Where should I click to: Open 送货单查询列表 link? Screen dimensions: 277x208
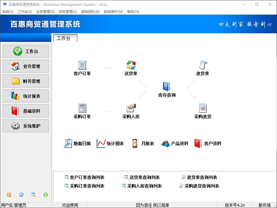tap(142, 177)
